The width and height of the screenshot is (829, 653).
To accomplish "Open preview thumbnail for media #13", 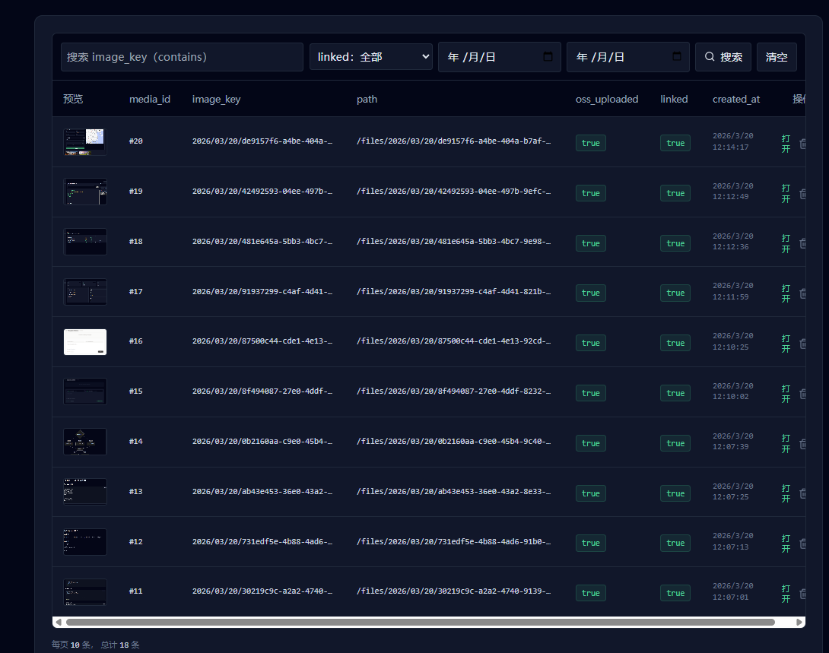I will [85, 492].
